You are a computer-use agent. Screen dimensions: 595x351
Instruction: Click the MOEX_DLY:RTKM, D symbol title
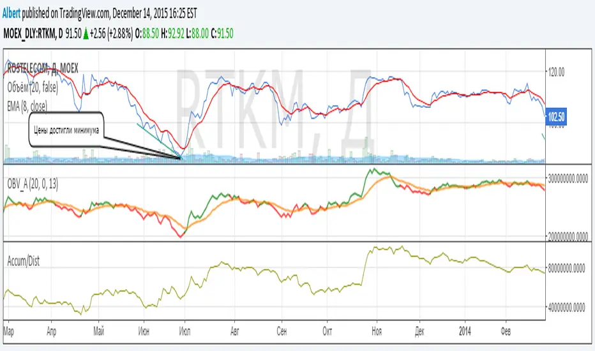tap(33, 34)
